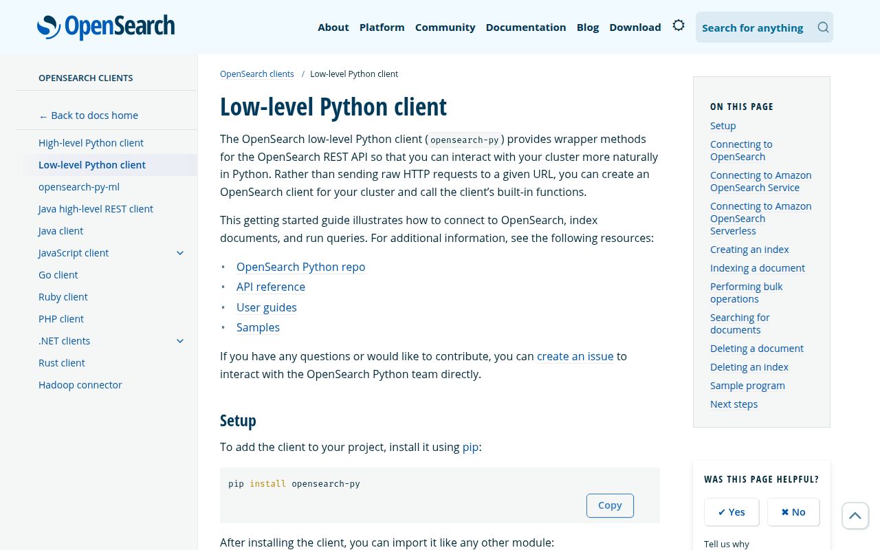This screenshot has height=550, width=880.
Task: Click the create an issue link
Action: click(x=575, y=356)
